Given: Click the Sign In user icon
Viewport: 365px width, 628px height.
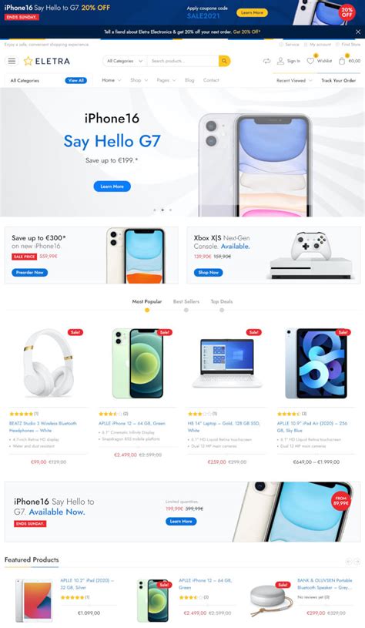Looking at the screenshot, I should click(x=280, y=61).
